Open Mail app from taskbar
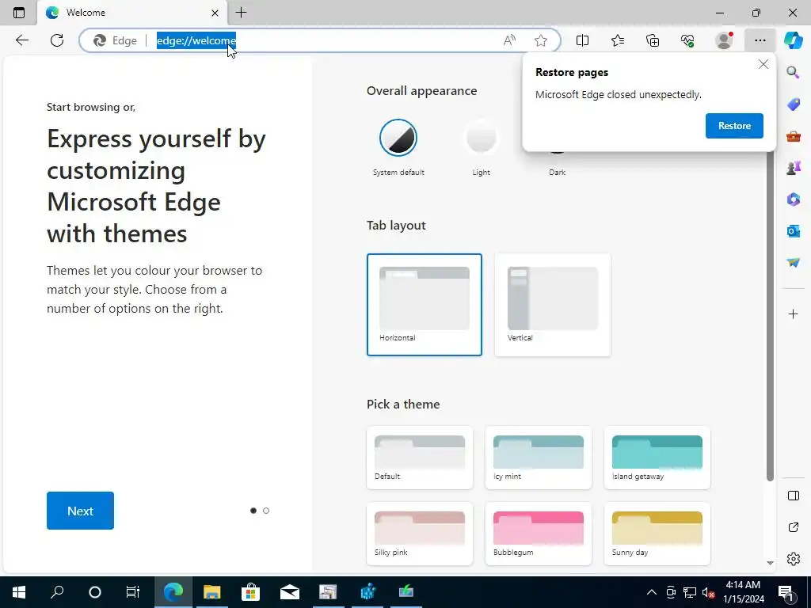 point(290,591)
